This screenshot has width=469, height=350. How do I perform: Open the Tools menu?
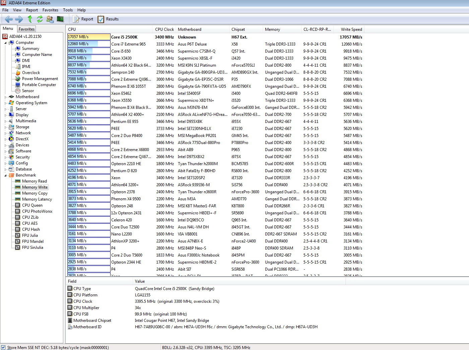pos(68,10)
